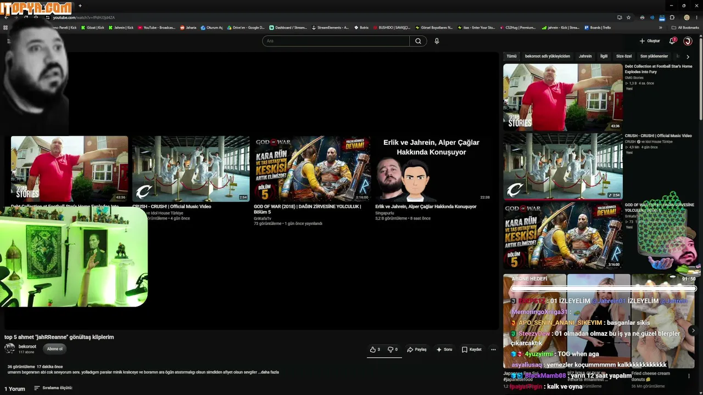Open the bekoroot channel avatar
The width and height of the screenshot is (703, 395).
pyautogui.click(x=10, y=348)
